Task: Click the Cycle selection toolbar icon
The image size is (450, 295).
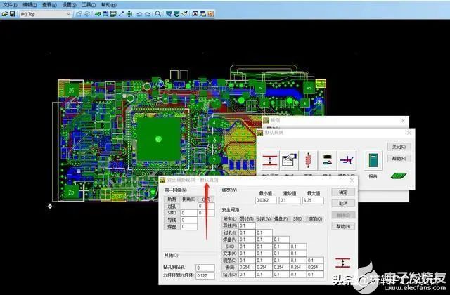Action: (x=87, y=14)
